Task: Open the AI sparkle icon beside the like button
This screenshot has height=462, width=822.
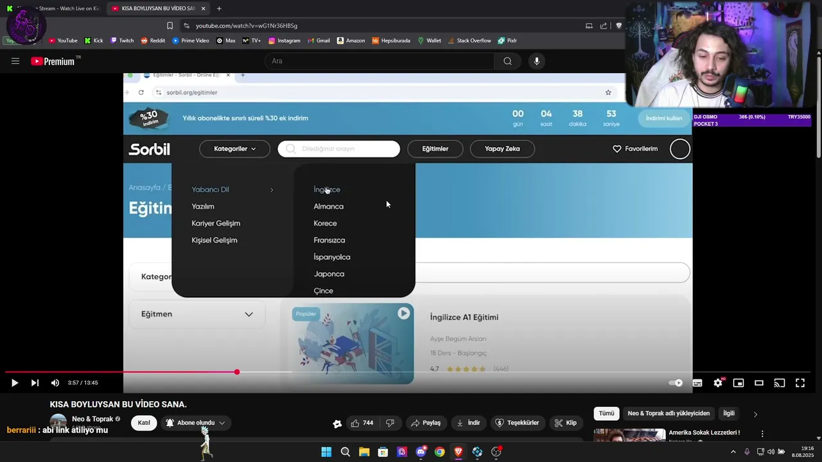Action: click(337, 424)
